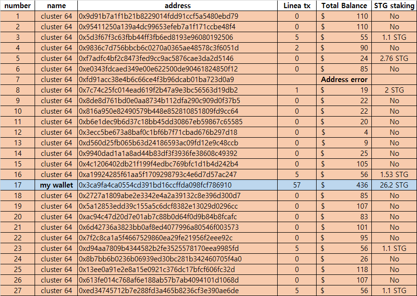Select the 'address' column header
This screenshot has width=417, height=296.
tap(178, 6)
